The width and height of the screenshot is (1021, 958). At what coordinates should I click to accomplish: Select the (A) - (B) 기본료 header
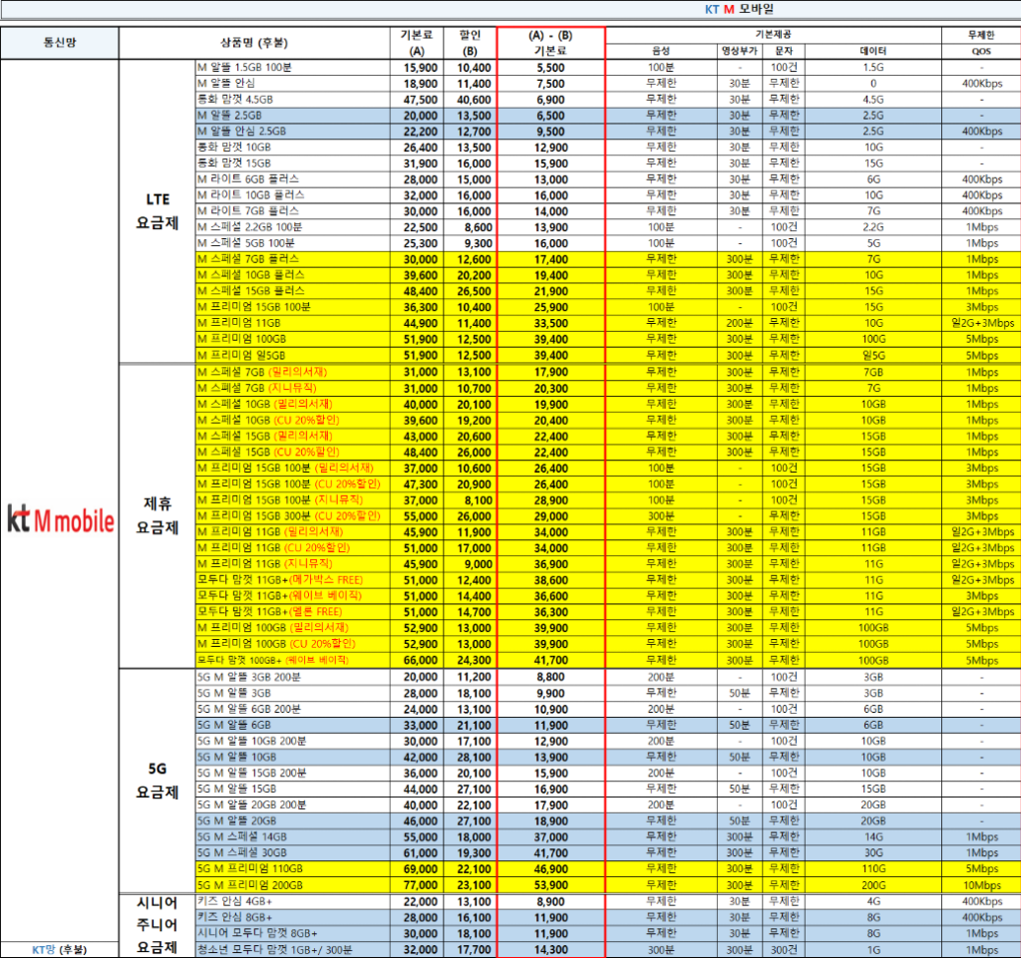(550, 43)
